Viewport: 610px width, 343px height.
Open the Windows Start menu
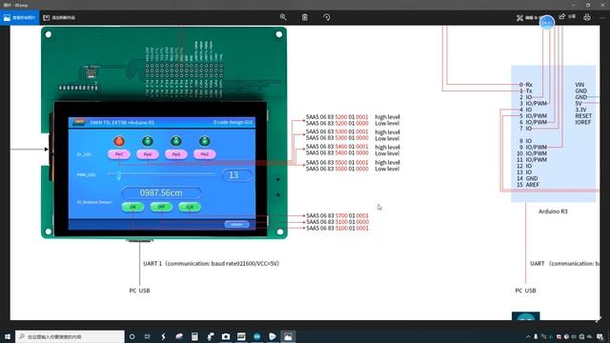click(7, 336)
